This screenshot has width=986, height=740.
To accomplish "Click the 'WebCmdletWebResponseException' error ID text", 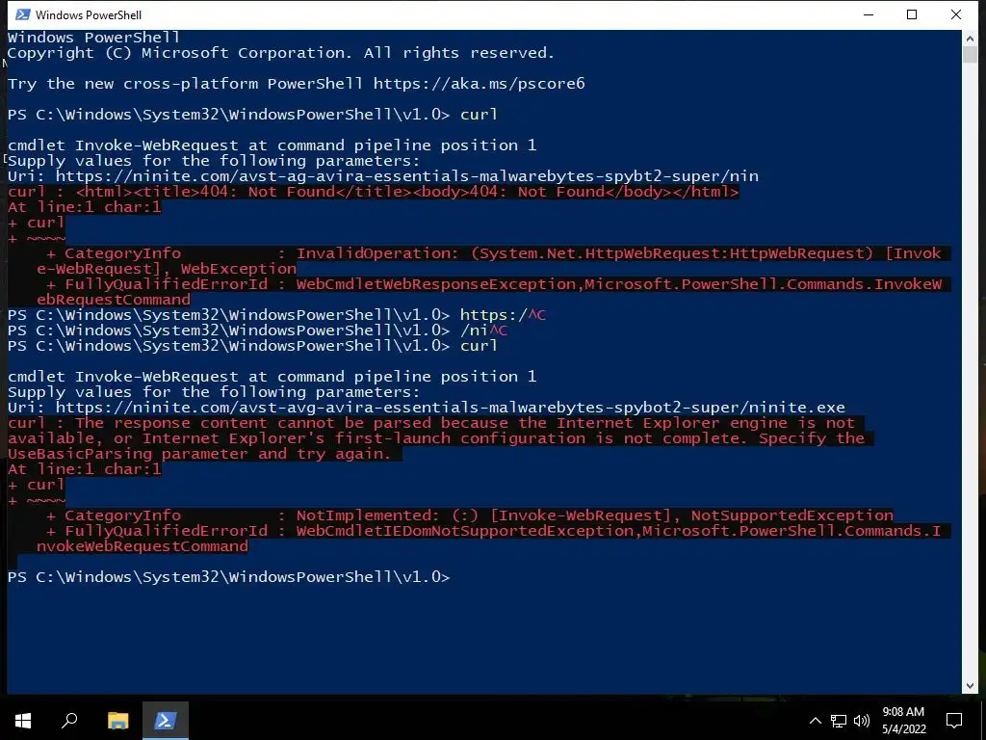I will 436,284.
